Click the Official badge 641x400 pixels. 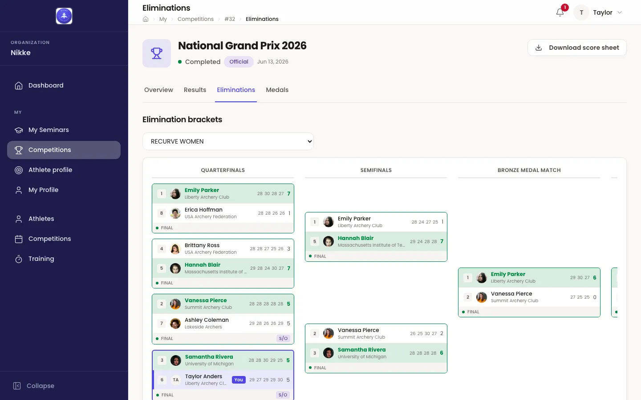pyautogui.click(x=239, y=62)
